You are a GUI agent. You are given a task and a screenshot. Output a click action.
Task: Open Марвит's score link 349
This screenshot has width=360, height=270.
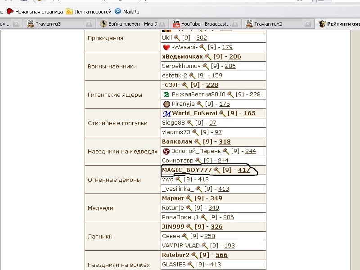(x=216, y=198)
